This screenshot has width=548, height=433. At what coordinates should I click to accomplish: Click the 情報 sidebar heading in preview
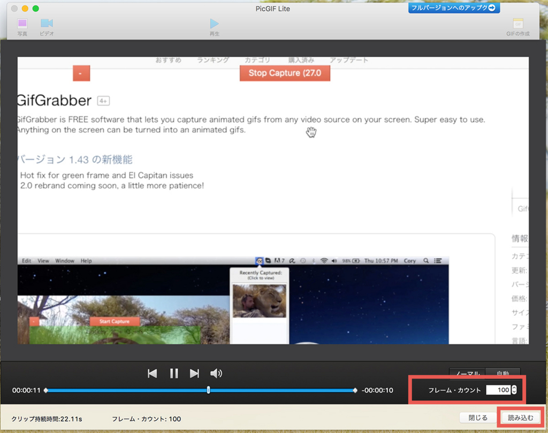[520, 238]
